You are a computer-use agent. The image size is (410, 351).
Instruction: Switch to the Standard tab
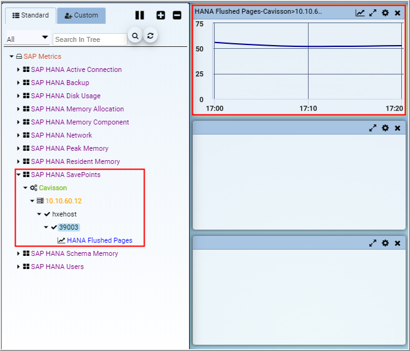[x=31, y=16]
